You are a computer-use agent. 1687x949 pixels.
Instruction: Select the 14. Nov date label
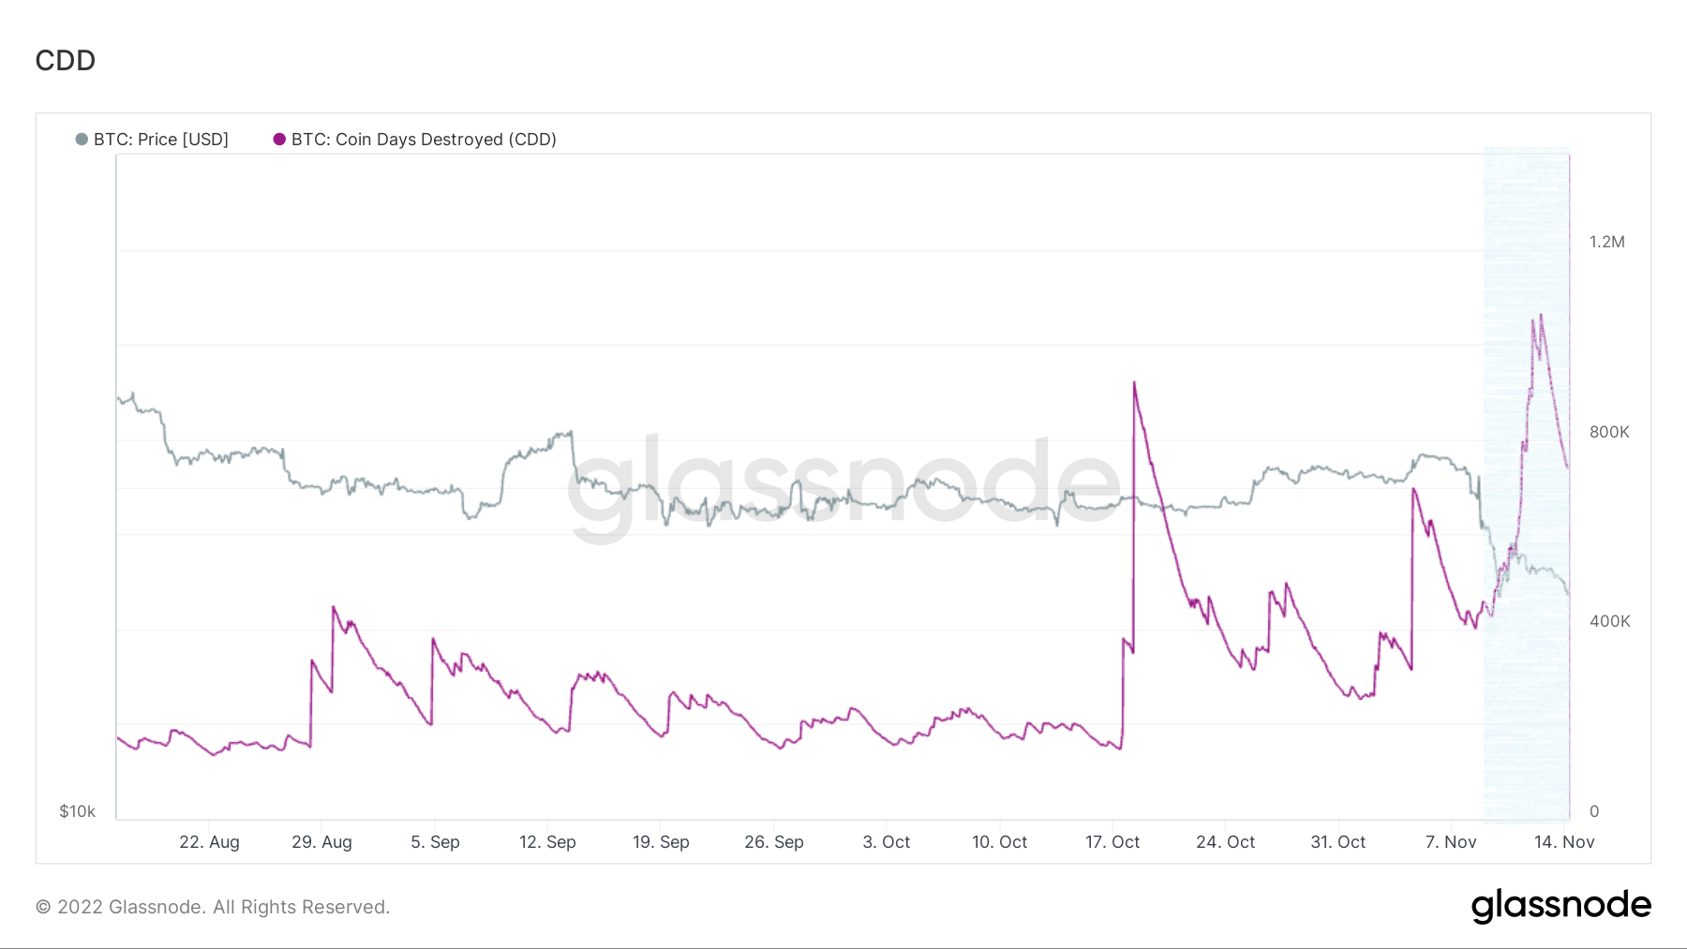pos(1564,842)
